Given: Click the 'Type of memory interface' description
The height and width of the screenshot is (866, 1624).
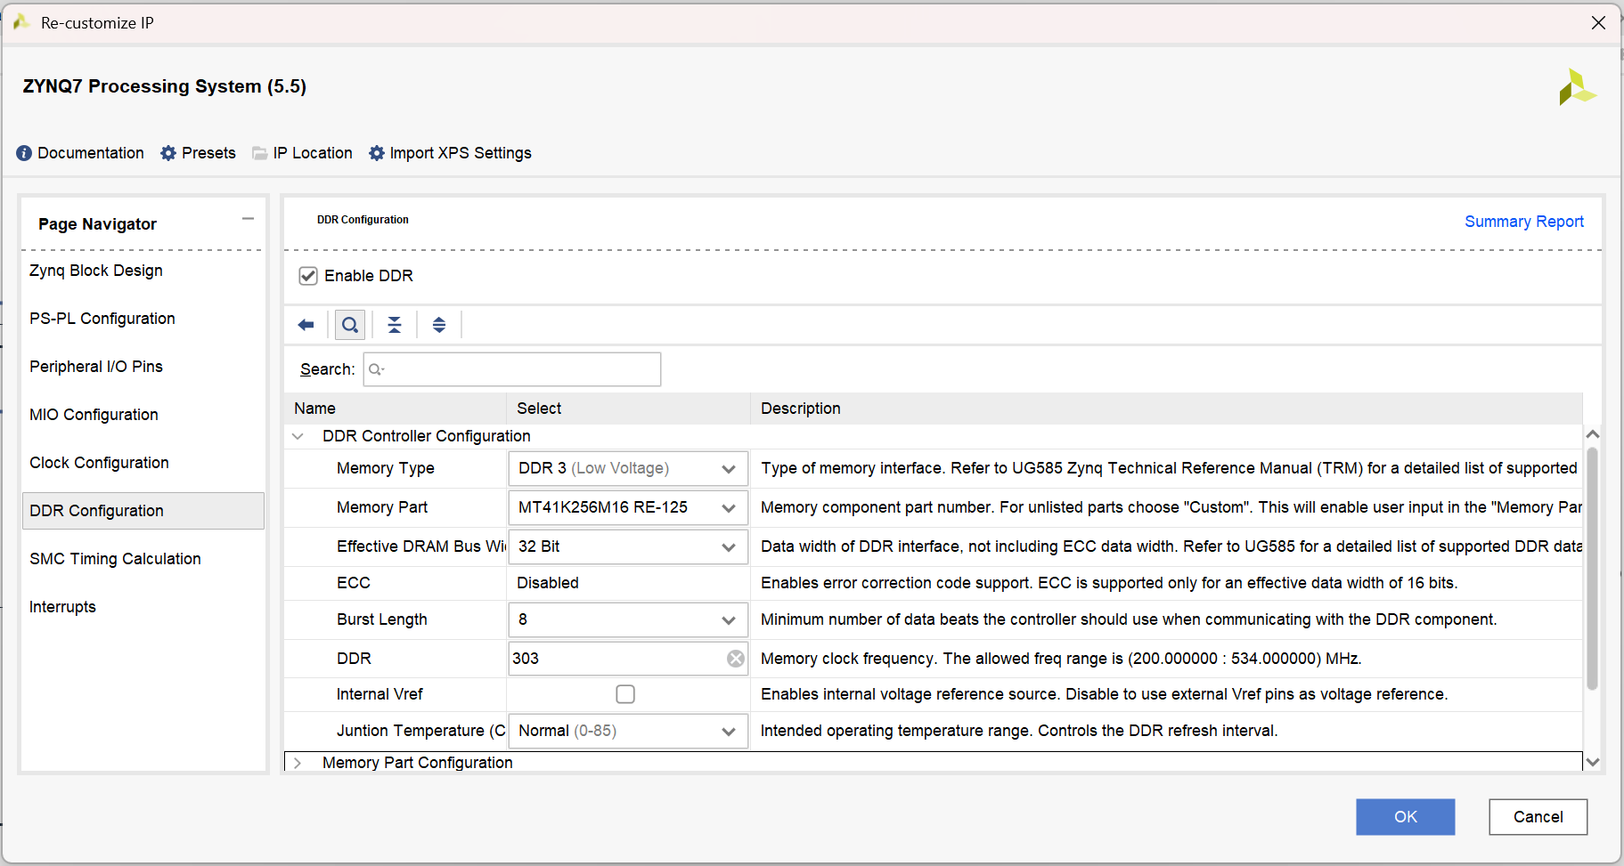Looking at the screenshot, I should click(1169, 468).
